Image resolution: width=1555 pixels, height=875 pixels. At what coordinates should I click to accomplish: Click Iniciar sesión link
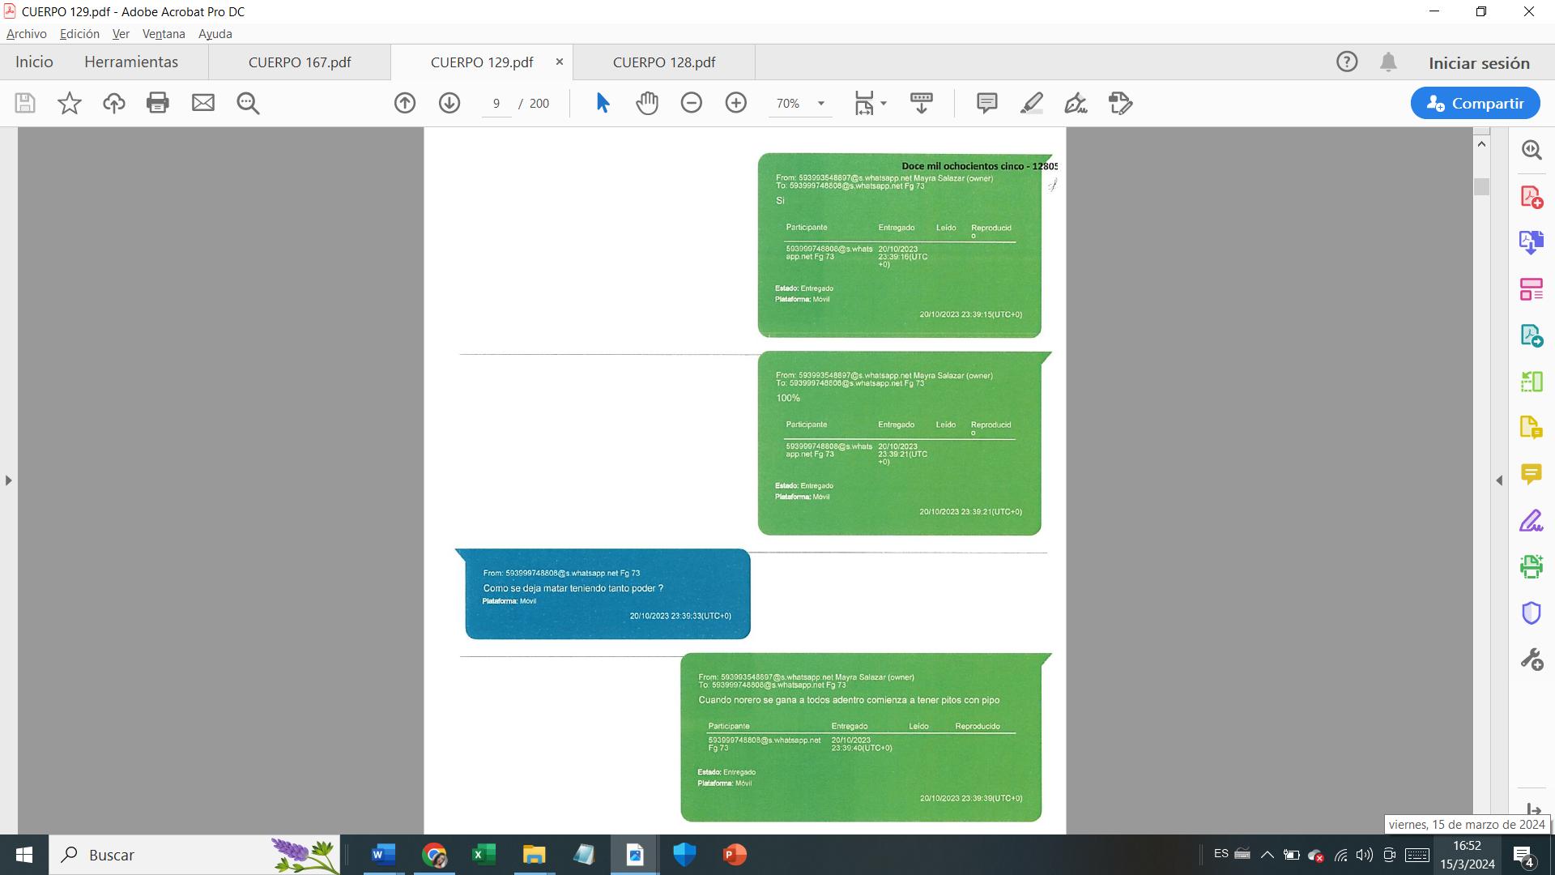[1479, 63]
